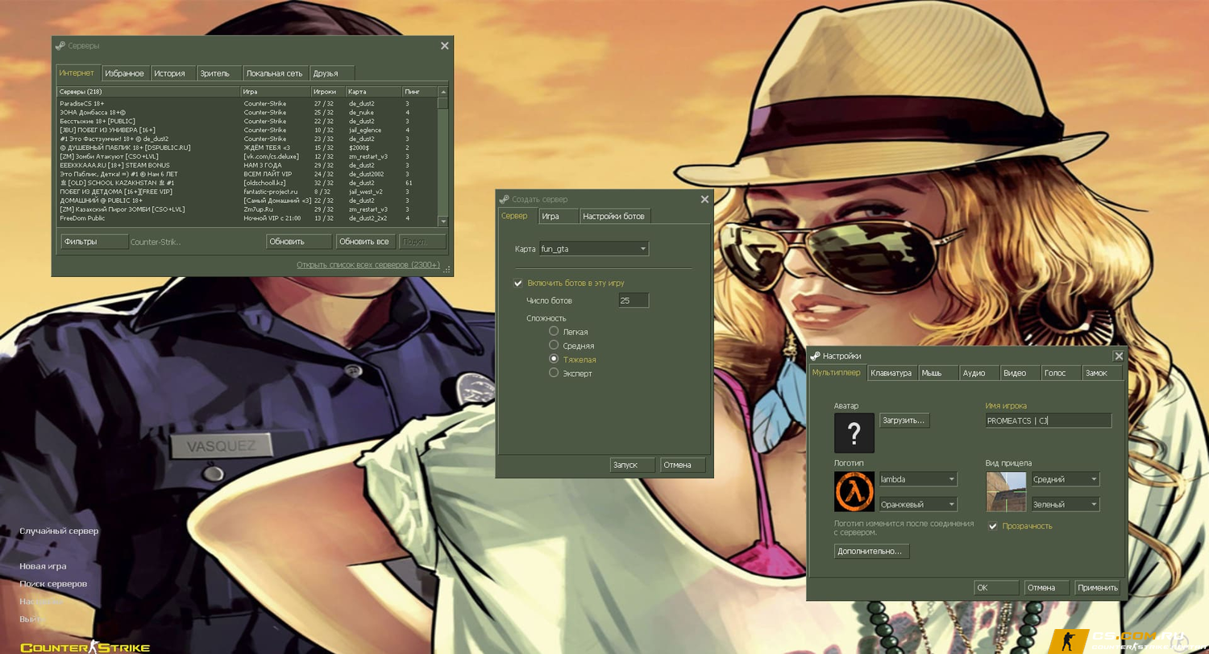Open the Локальная сеть tab
The width and height of the screenshot is (1209, 654).
tap(276, 73)
